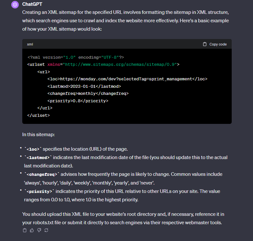Click the 0.8 priority value in code
Screen dimensions: 253x241
click(77, 101)
